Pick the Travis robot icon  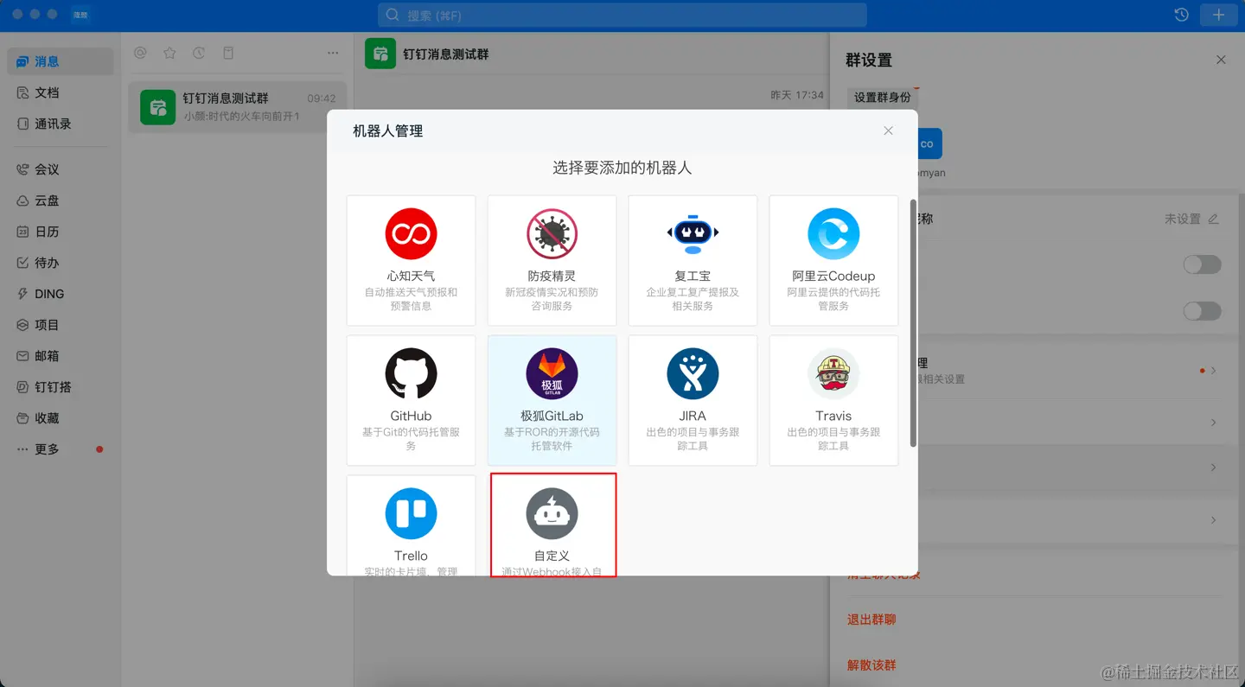(833, 374)
